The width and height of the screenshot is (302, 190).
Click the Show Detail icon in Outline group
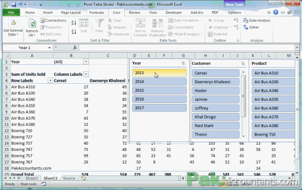pyautogui.click(x=236, y=20)
